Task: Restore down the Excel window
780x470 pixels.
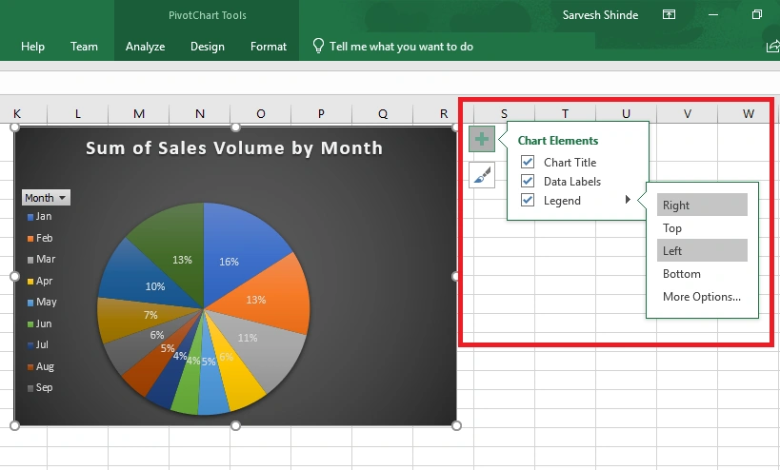Action: (x=756, y=14)
